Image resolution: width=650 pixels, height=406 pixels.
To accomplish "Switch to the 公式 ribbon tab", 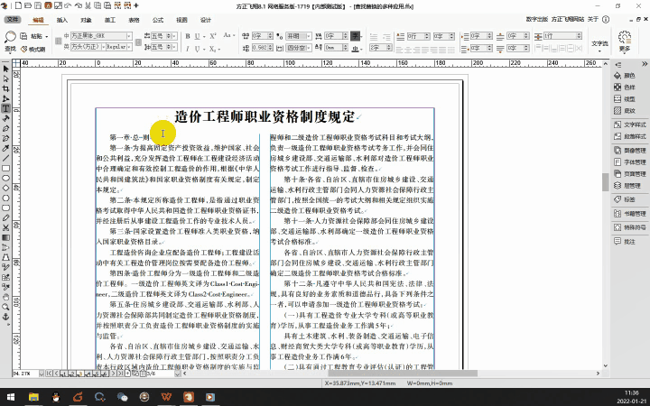I will 158,20.
